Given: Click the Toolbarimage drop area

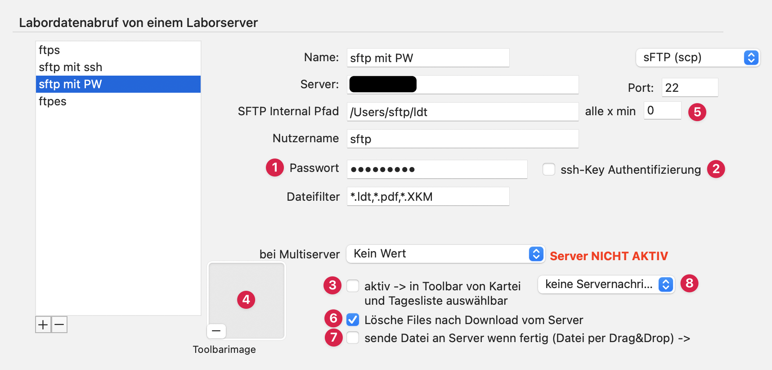Looking at the screenshot, I should 247,300.
